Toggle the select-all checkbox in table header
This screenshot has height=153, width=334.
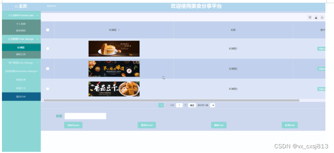[48, 30]
